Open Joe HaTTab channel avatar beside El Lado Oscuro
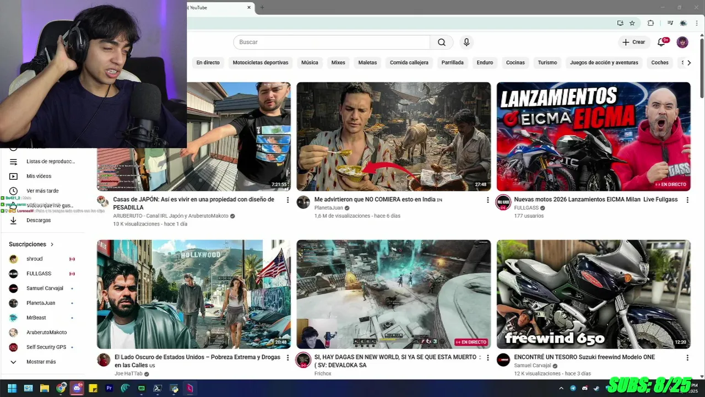705x397 pixels. click(104, 360)
